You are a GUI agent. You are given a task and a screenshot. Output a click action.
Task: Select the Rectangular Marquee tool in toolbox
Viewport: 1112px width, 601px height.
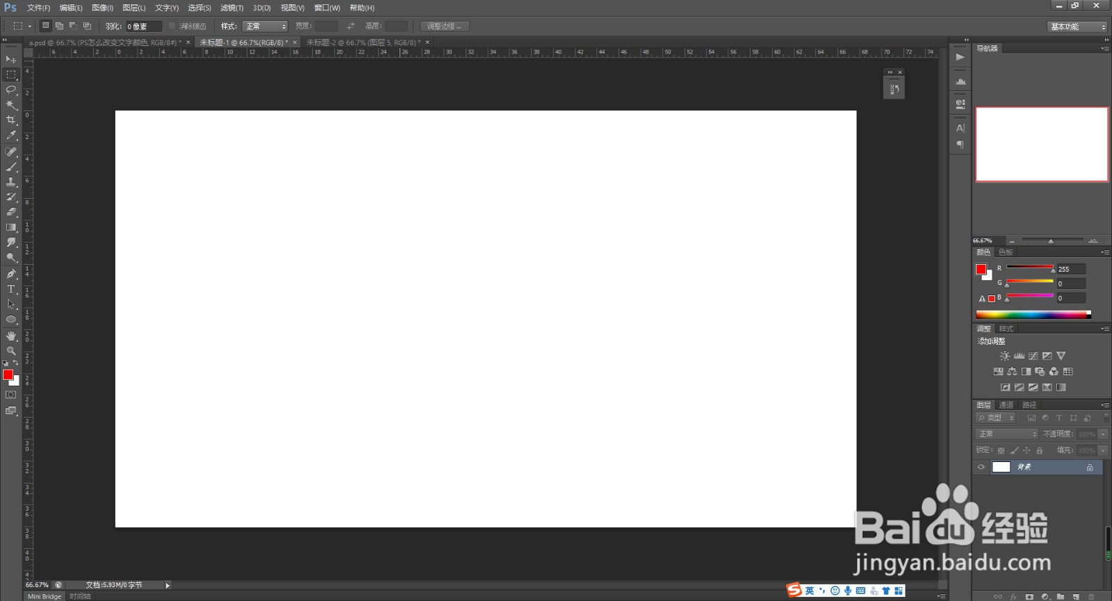pyautogui.click(x=11, y=74)
